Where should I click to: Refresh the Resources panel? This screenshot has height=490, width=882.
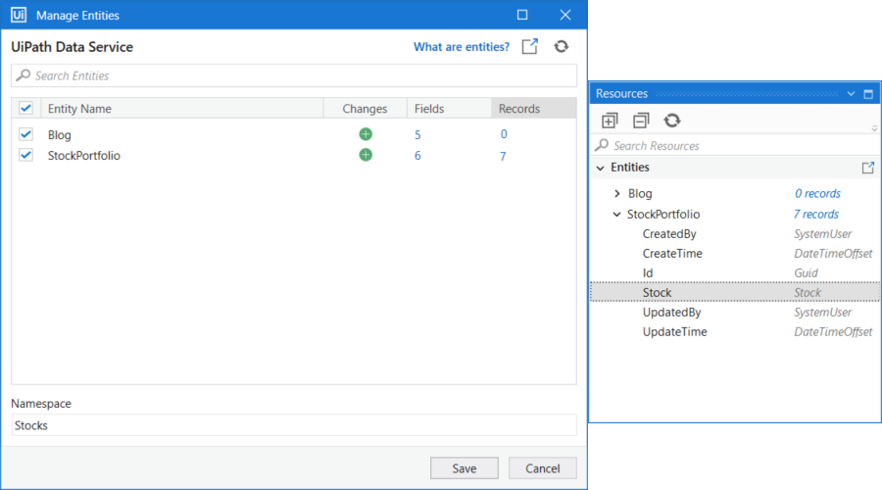point(672,121)
